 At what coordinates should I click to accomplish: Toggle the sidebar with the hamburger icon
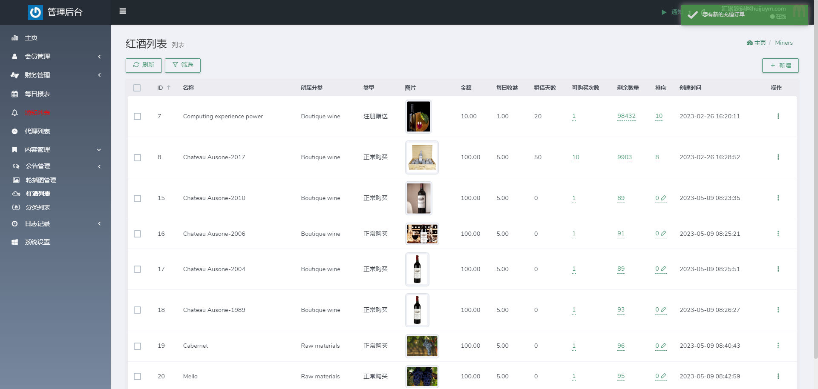123,11
